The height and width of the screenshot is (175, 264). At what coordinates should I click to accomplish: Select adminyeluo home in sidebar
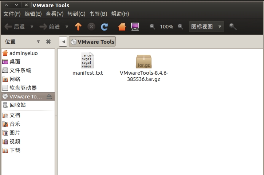tap(28, 53)
